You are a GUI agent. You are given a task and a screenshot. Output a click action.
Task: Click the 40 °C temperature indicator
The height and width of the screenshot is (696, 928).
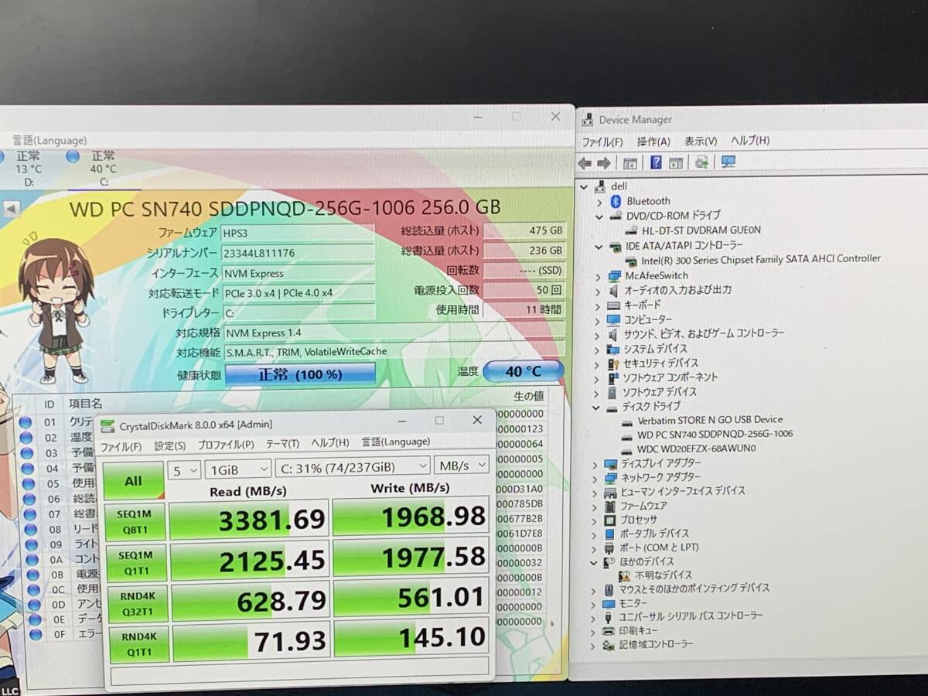pyautogui.click(x=524, y=371)
